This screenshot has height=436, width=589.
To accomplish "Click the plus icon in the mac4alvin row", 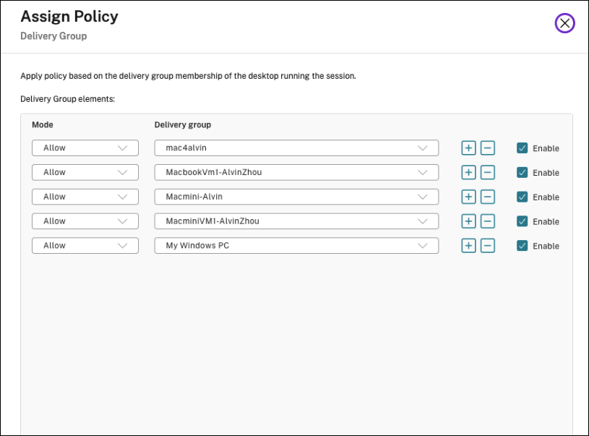I will tap(468, 148).
